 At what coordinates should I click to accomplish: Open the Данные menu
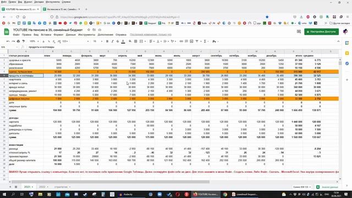coord(71,35)
